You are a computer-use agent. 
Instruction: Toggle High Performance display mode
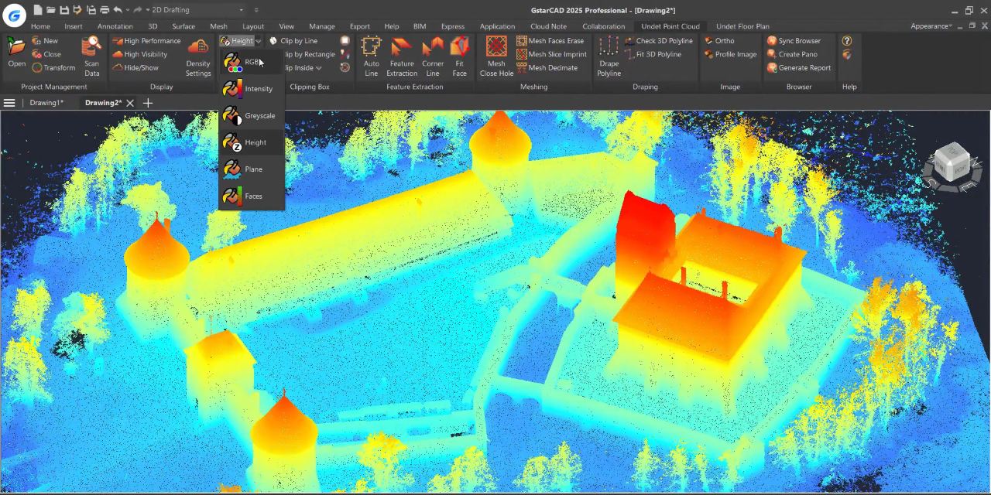pyautogui.click(x=146, y=41)
